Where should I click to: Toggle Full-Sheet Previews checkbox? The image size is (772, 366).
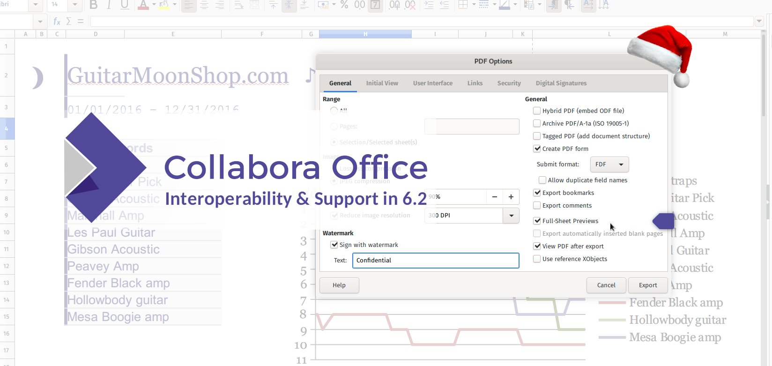tap(537, 221)
